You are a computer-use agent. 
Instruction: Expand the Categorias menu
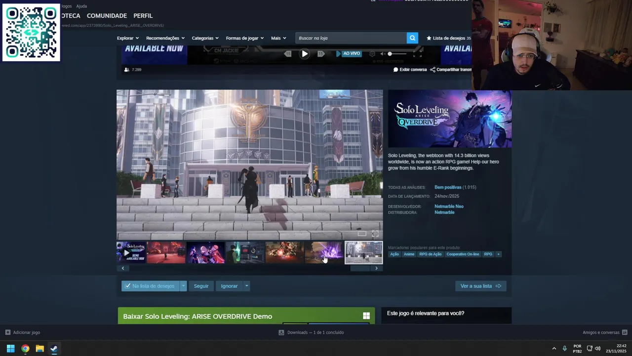(205, 38)
